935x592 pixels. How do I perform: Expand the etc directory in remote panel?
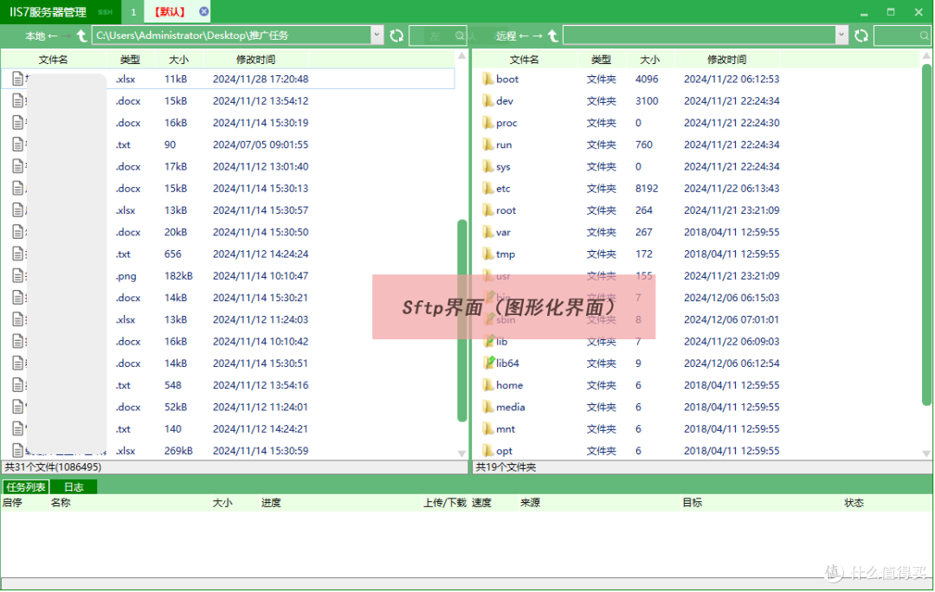(502, 188)
